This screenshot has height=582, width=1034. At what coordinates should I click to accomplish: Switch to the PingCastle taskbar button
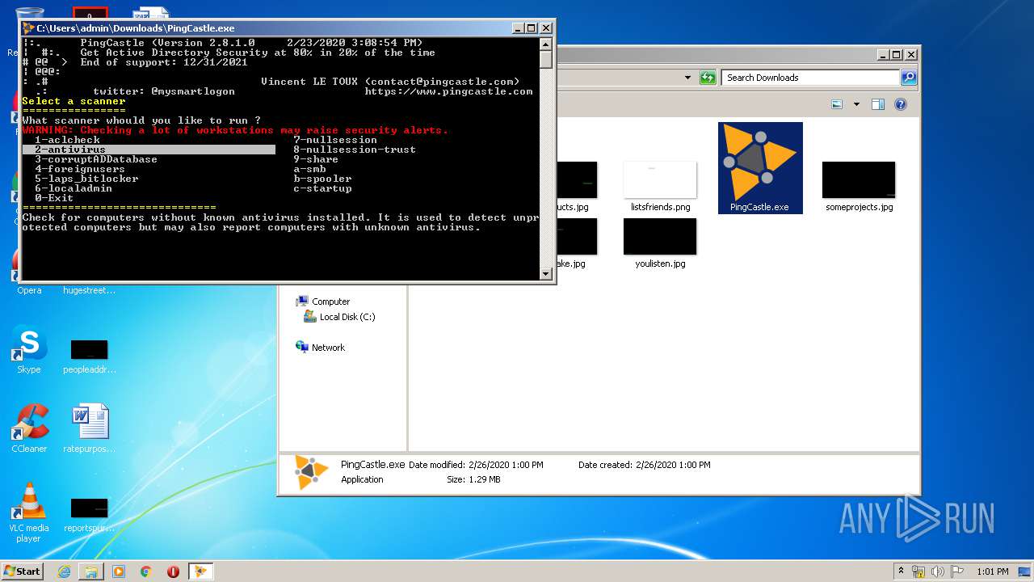tap(200, 571)
